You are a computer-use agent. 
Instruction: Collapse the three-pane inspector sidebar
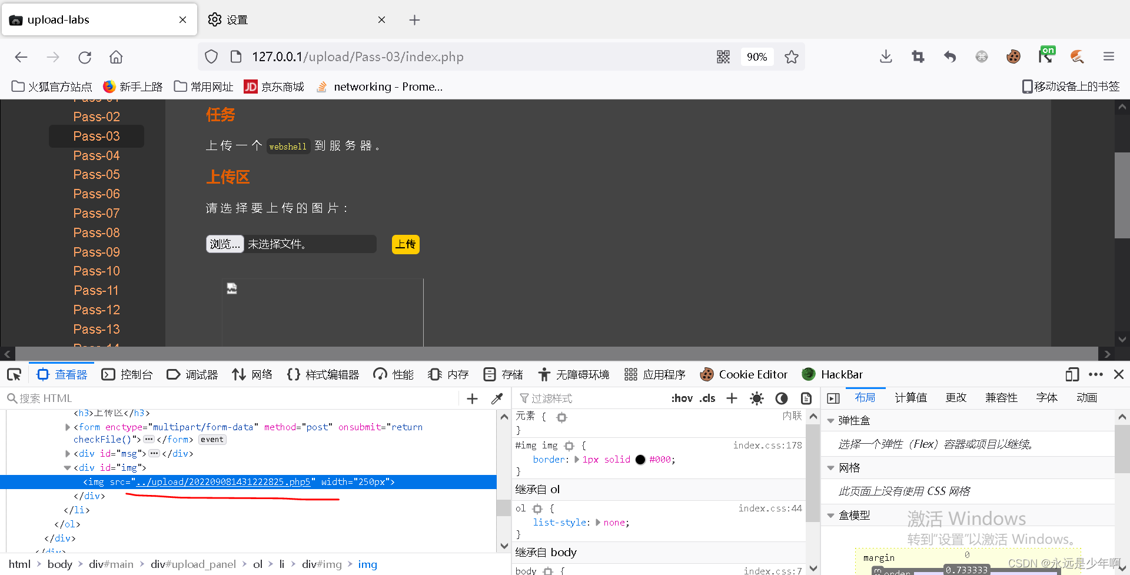click(x=833, y=398)
